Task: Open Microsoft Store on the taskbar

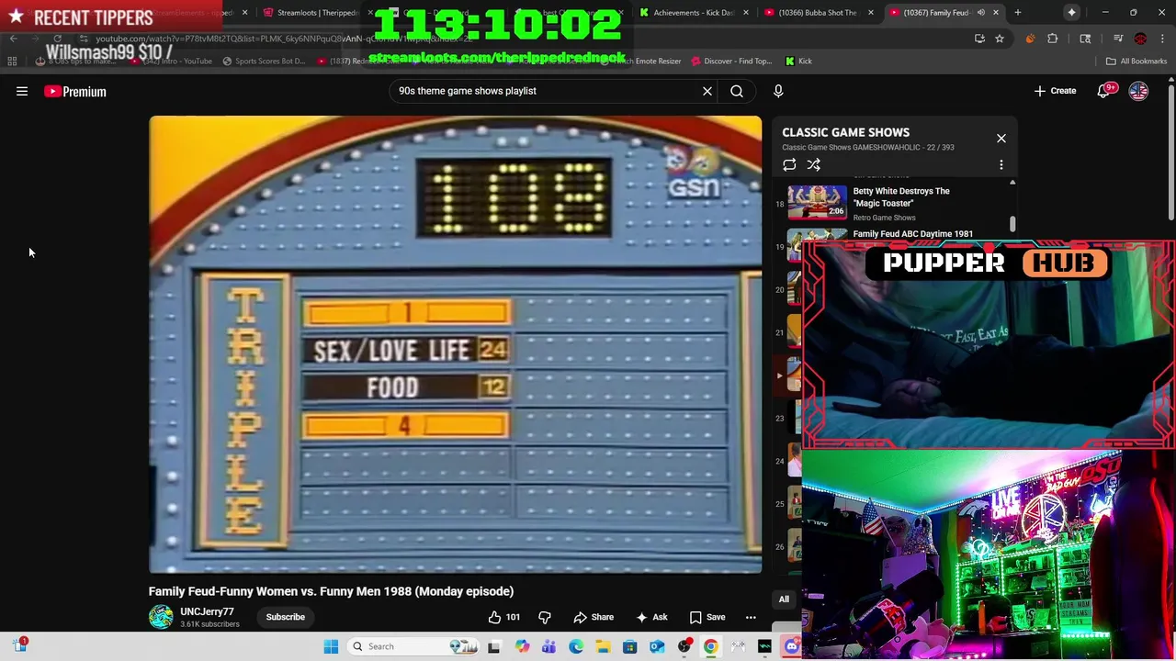Action: [x=630, y=646]
